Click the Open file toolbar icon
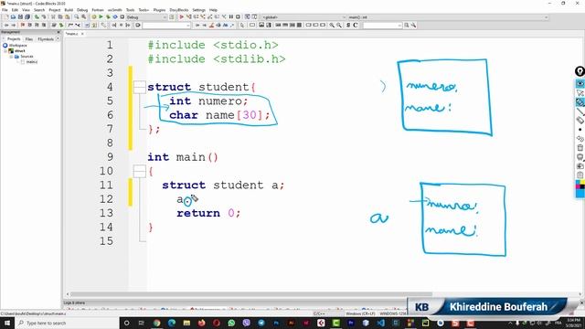The width and height of the screenshot is (585, 329). [13, 17]
